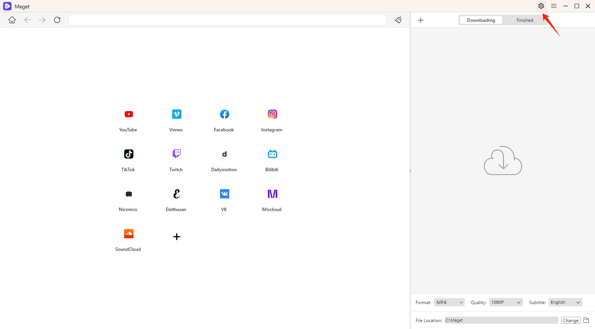The height and width of the screenshot is (329, 595).
Task: Switch to the Finished tab
Action: pos(524,20)
